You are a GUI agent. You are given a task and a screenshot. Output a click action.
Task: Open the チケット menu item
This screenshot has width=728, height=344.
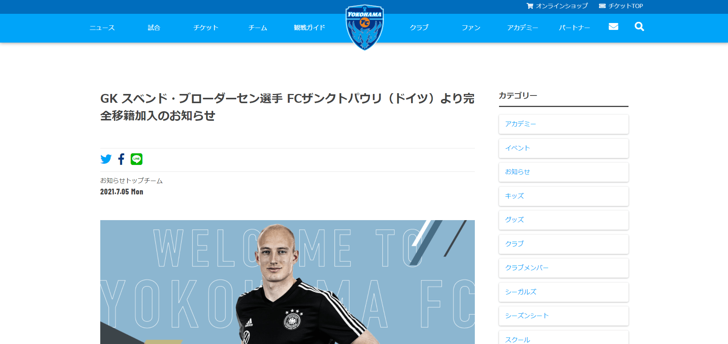(x=206, y=28)
